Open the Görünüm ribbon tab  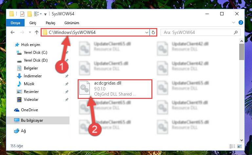coord(72,23)
